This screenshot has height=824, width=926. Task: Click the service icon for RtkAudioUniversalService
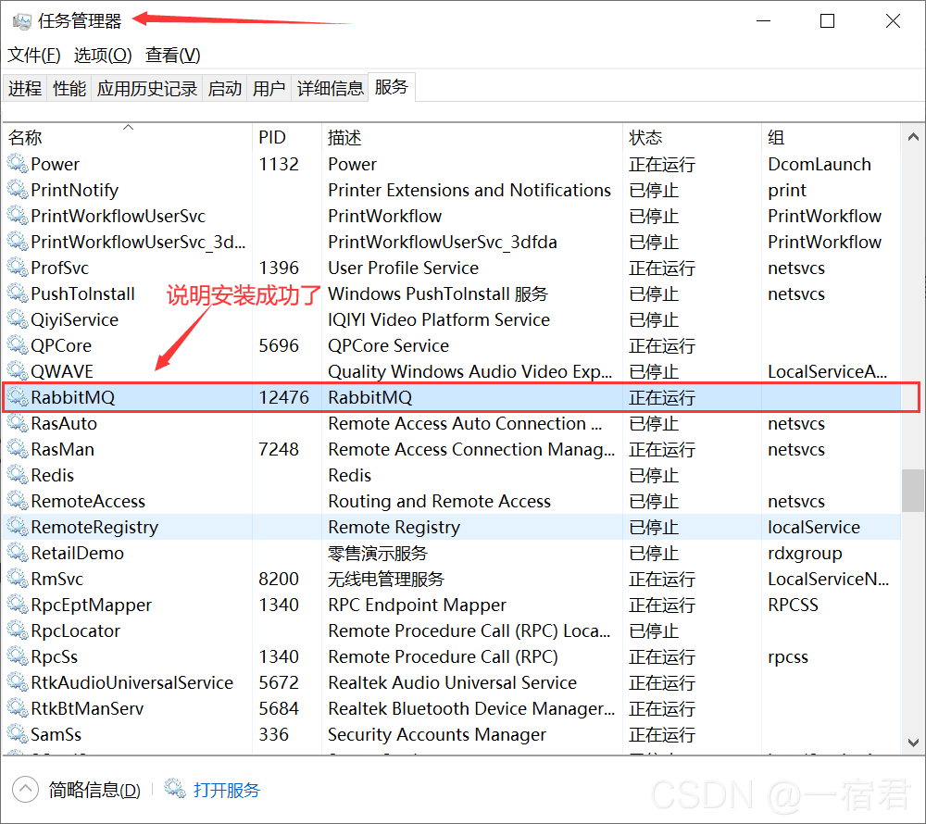coord(17,683)
